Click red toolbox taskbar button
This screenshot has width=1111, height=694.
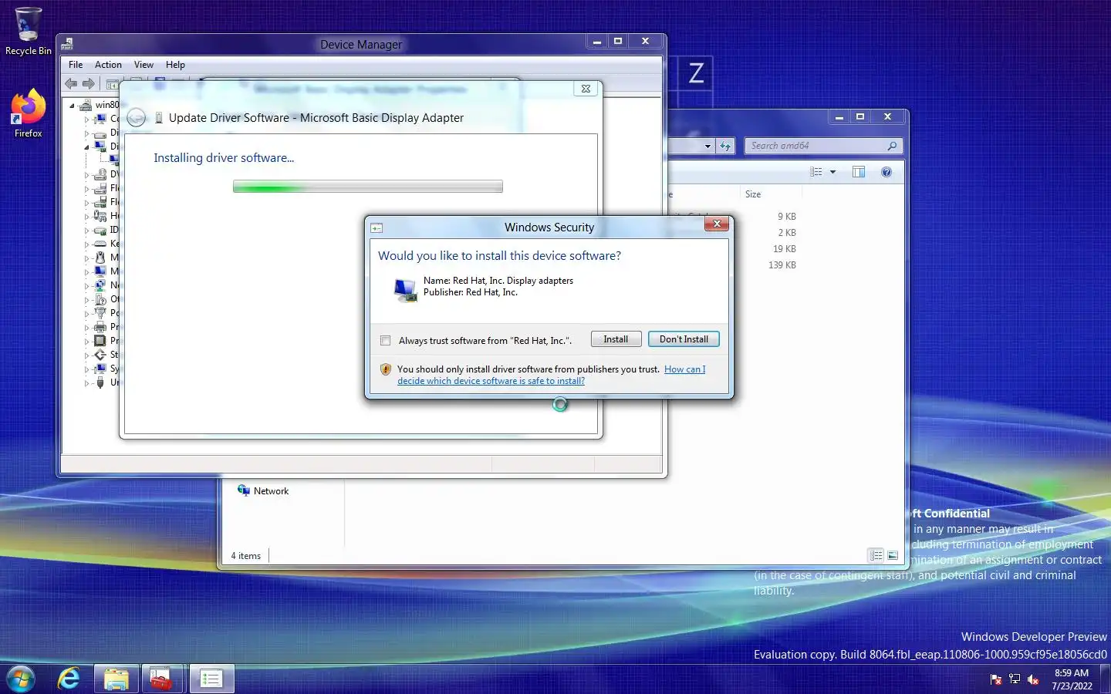tap(162, 679)
